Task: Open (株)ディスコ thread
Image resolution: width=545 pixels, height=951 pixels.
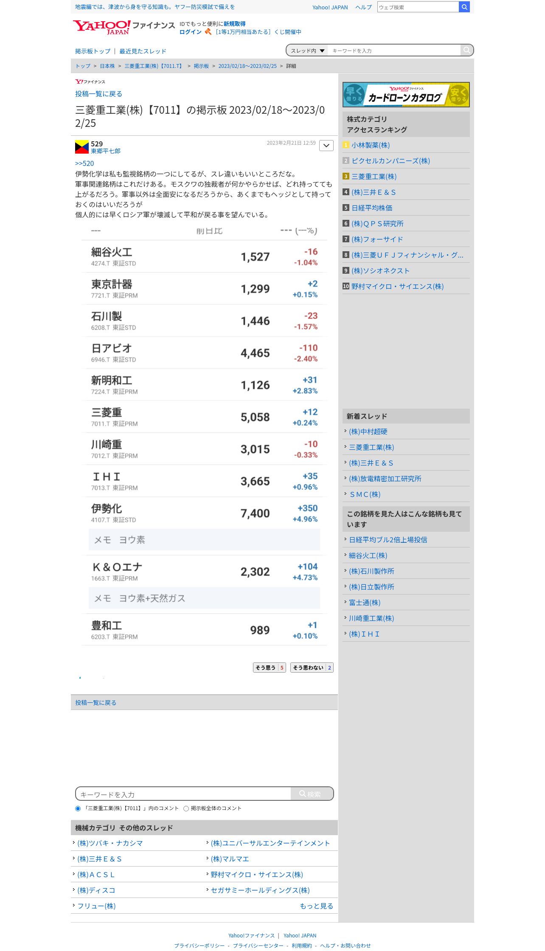Action: click(x=96, y=890)
